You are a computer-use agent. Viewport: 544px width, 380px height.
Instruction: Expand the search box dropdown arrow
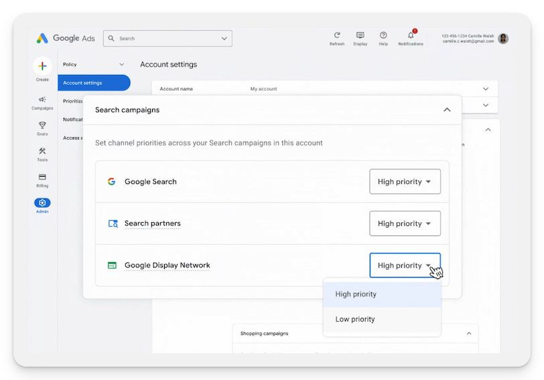pos(224,38)
